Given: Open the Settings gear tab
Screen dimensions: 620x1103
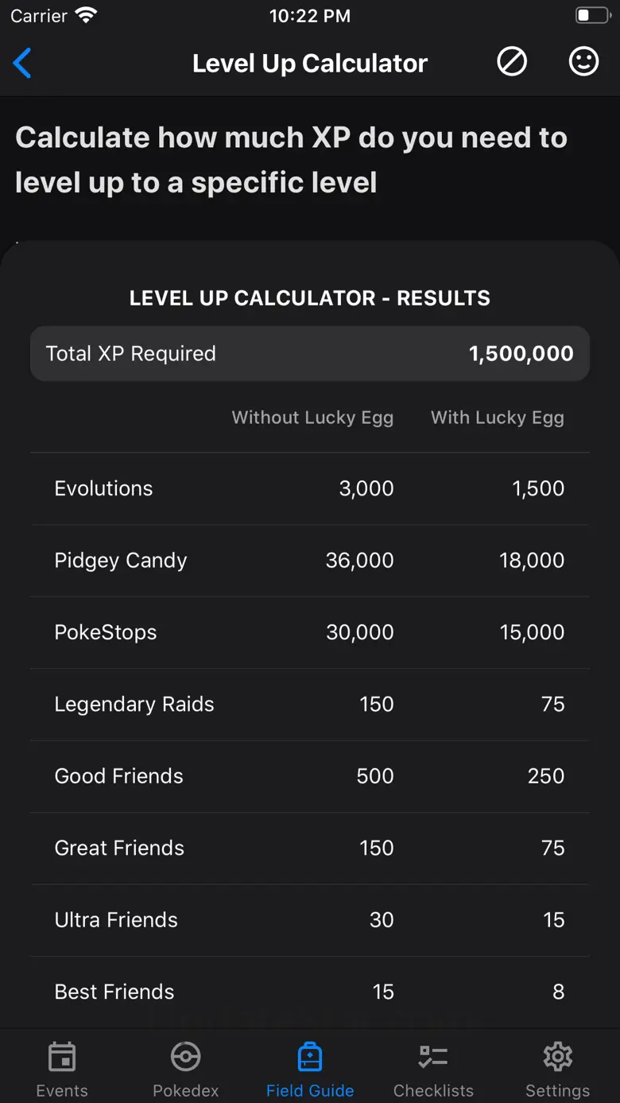Looking at the screenshot, I should pyautogui.click(x=558, y=1070).
